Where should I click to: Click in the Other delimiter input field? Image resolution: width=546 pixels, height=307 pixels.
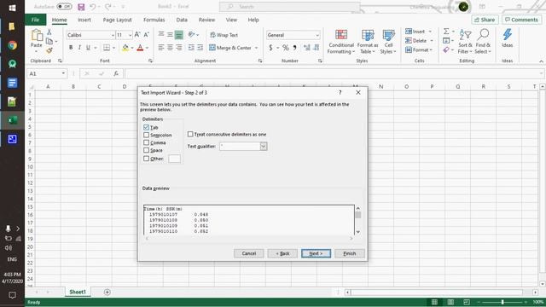(174, 159)
